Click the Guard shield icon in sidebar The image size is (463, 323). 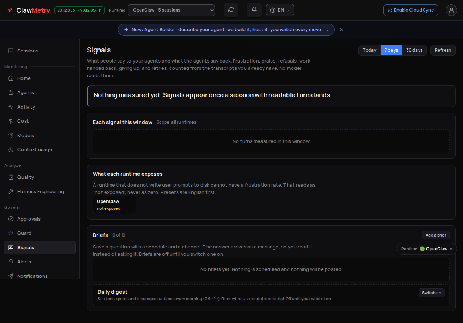(11, 233)
